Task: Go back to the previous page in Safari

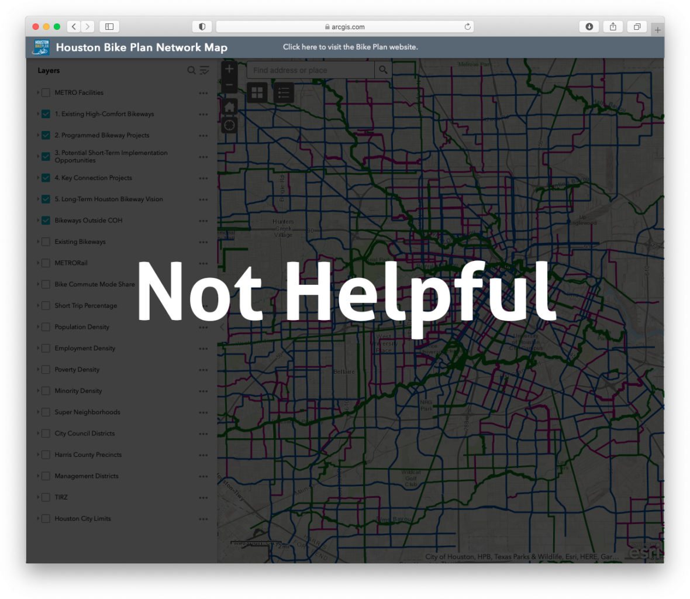Action: (x=74, y=27)
